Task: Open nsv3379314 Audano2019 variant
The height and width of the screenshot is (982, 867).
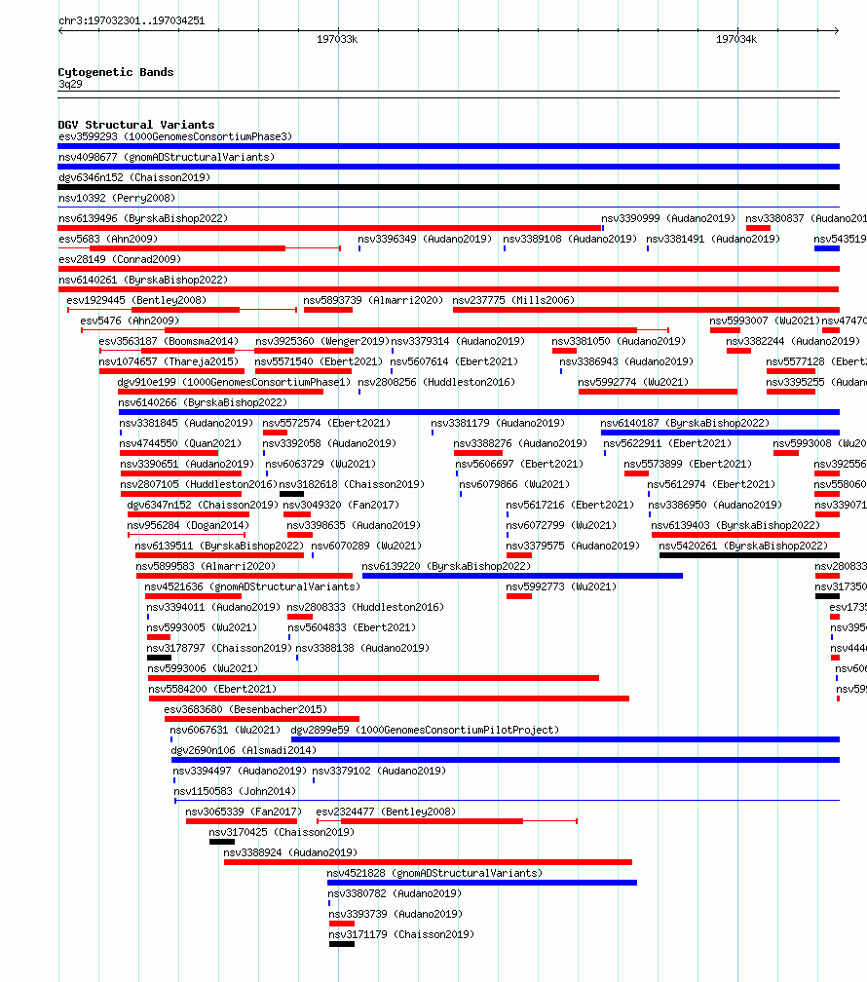Action: tap(458, 341)
